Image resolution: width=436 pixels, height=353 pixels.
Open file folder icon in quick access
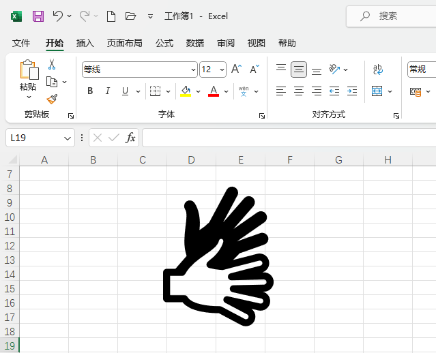(x=130, y=16)
